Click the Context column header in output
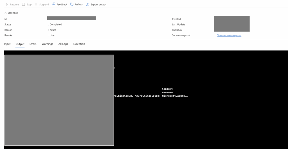 point(167,89)
